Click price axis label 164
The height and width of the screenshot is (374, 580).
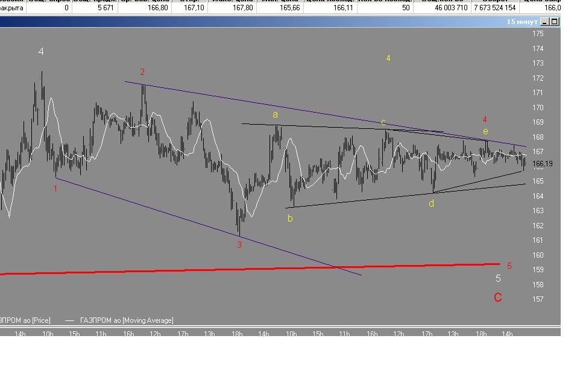[538, 196]
